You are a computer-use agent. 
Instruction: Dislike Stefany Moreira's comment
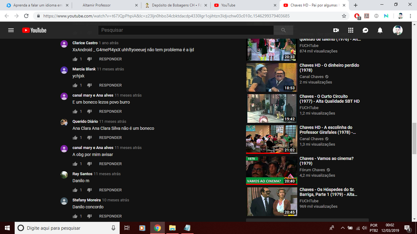pyautogui.click(x=90, y=216)
